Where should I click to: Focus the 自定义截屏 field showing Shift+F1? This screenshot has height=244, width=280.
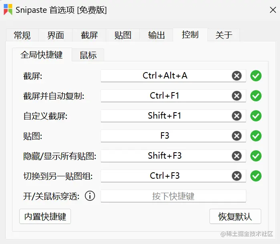[x=173, y=116]
